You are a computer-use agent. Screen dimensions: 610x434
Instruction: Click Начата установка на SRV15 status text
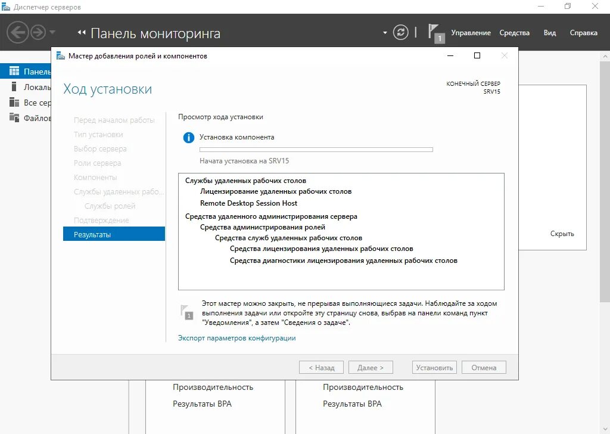244,161
